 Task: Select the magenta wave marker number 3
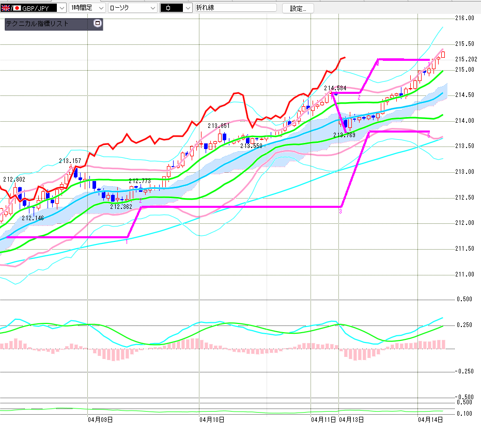[x=340, y=211]
